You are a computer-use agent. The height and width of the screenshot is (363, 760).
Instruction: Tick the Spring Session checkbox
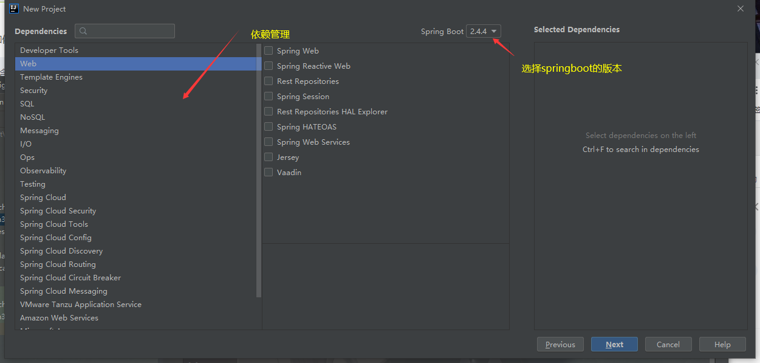[x=269, y=96]
